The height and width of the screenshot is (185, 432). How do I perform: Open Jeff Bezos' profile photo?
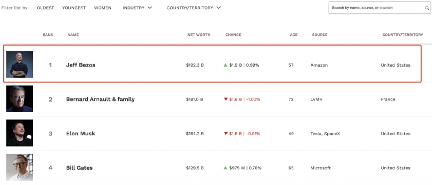(20, 65)
